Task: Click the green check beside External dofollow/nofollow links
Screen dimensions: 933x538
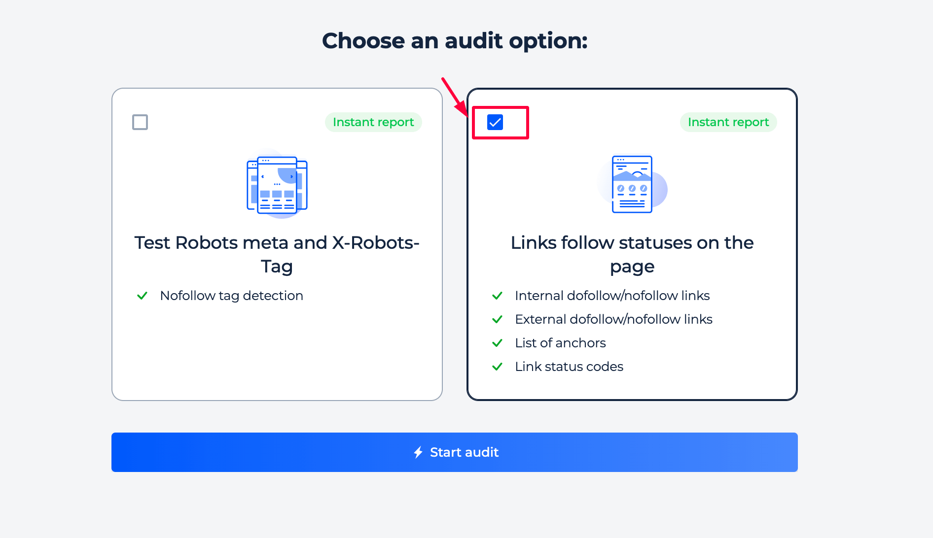Action: click(x=497, y=319)
